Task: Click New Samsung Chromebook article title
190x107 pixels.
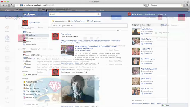Action: tap(96, 47)
